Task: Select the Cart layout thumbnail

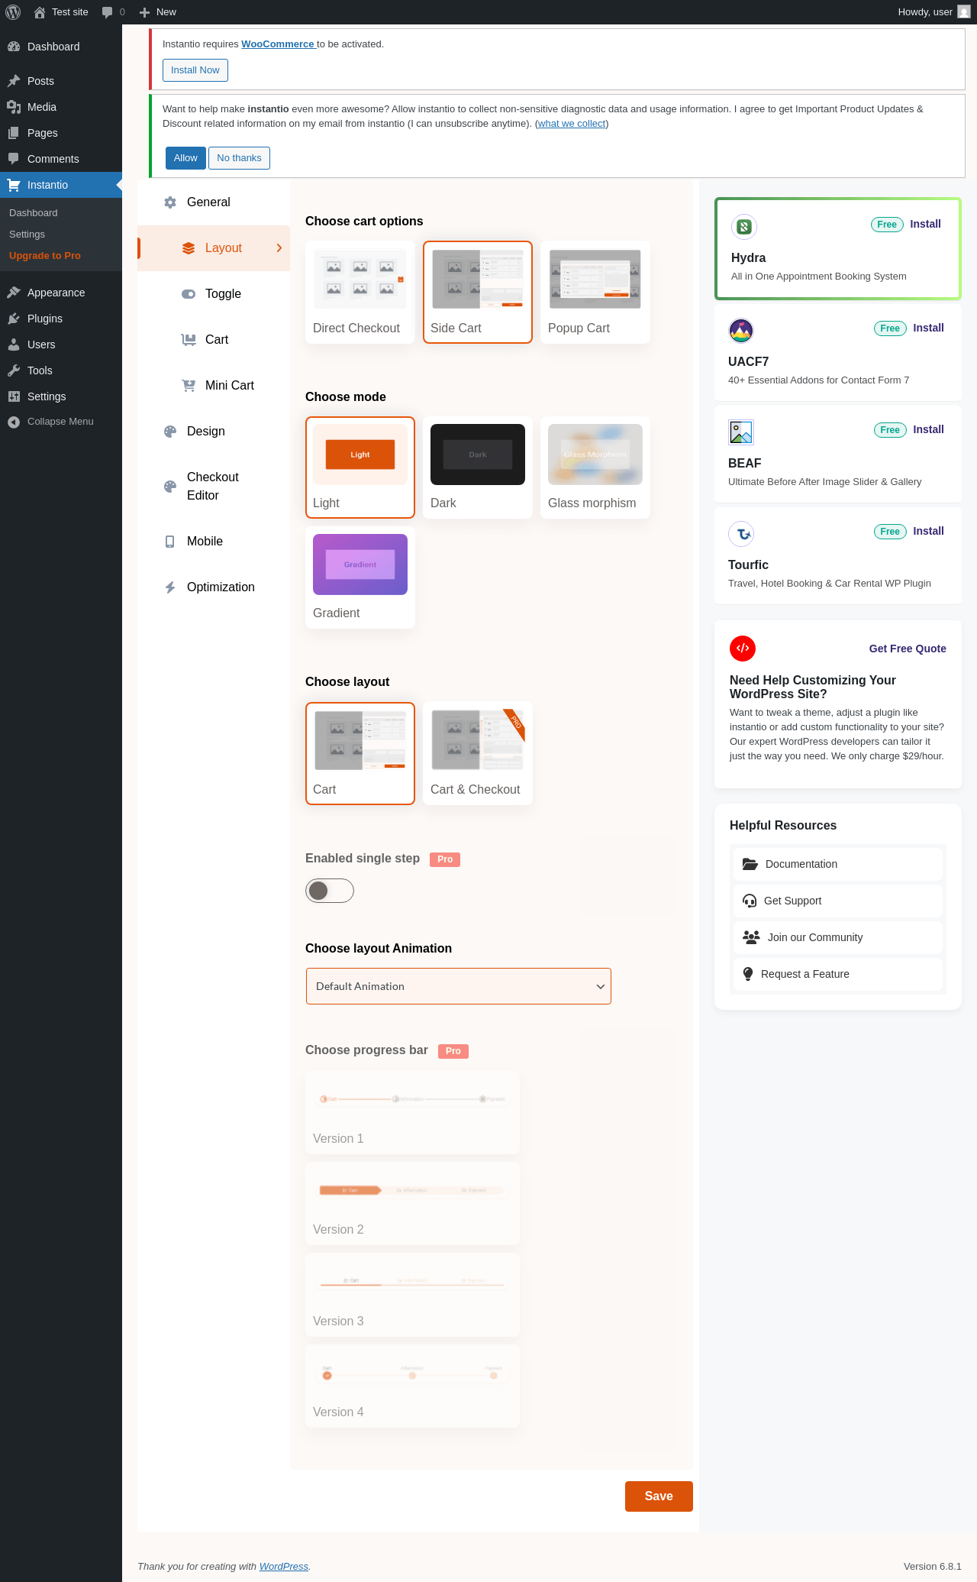Action: coord(360,753)
